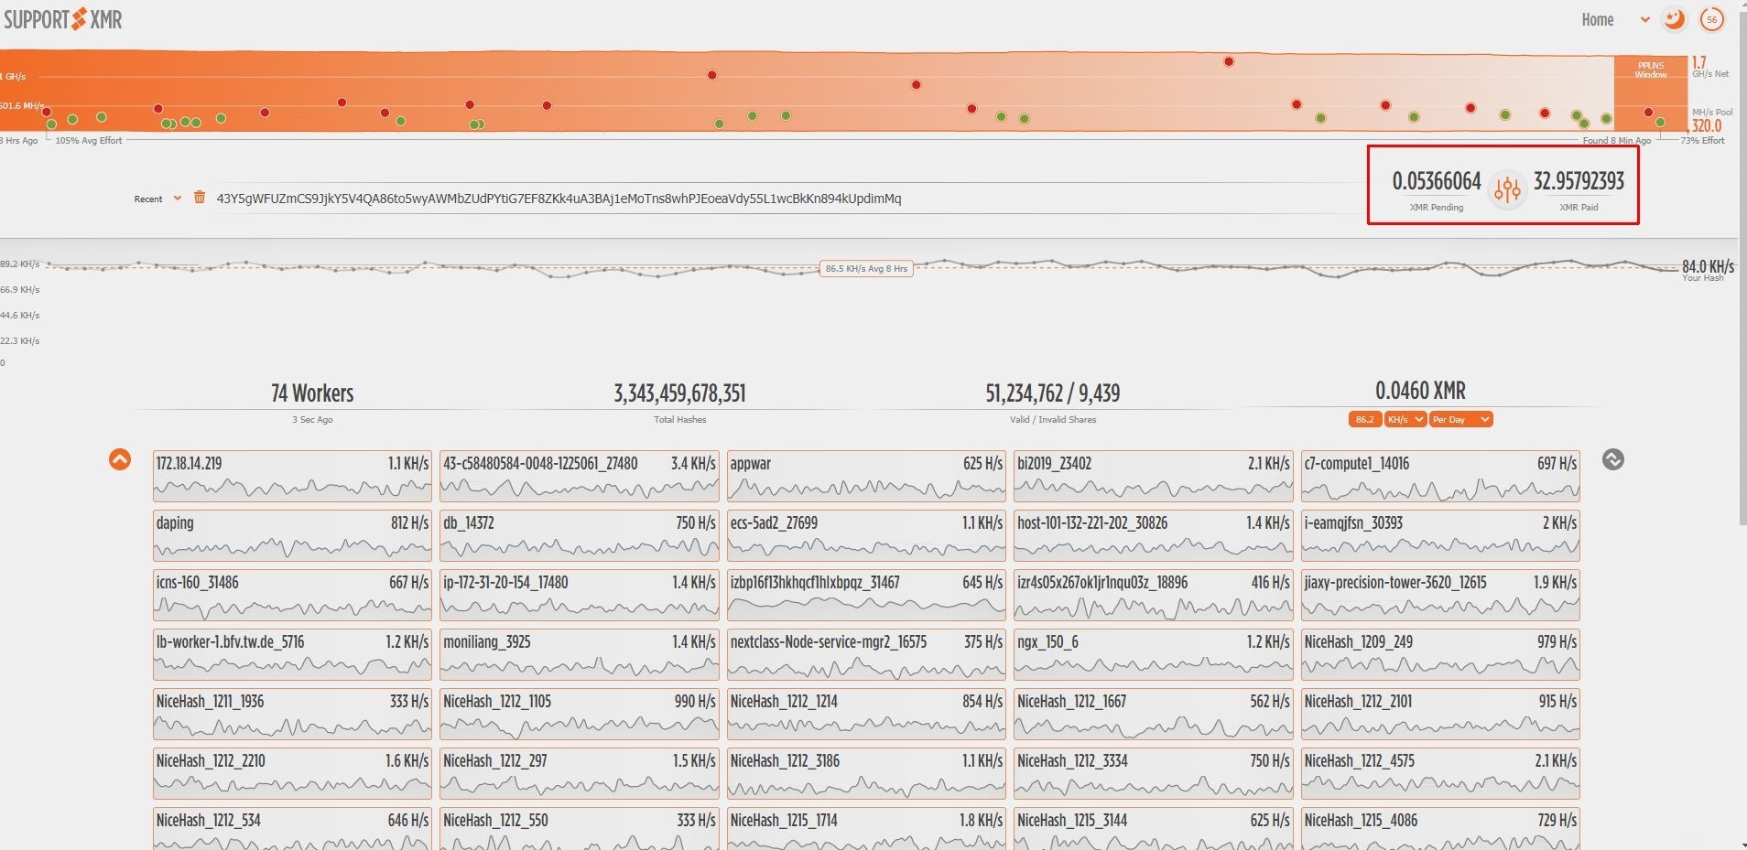Viewport: 1747px width, 850px height.
Task: Open worker card c7-compute1_14016
Action: tap(1440, 475)
